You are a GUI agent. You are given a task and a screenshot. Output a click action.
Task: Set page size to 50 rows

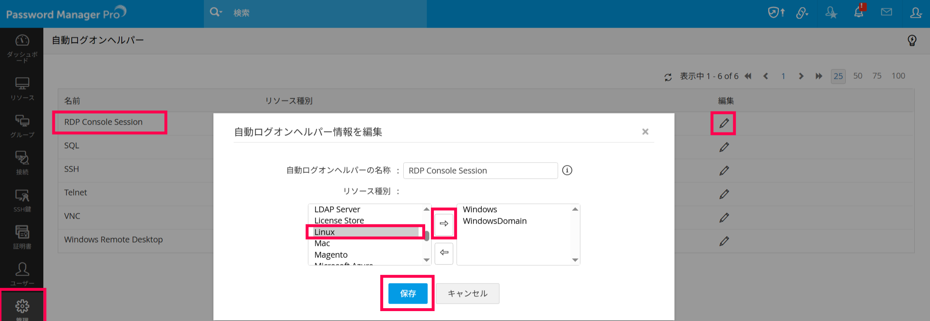click(x=858, y=76)
